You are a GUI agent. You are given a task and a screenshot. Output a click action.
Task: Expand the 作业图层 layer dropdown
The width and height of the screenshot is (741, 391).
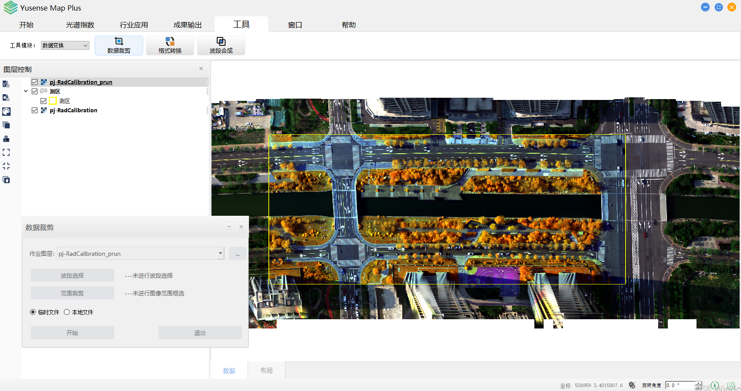coord(220,254)
